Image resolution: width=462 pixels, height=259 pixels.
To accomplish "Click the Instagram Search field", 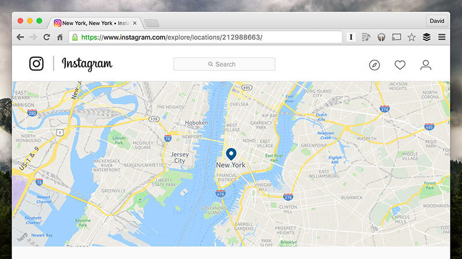I will (224, 64).
